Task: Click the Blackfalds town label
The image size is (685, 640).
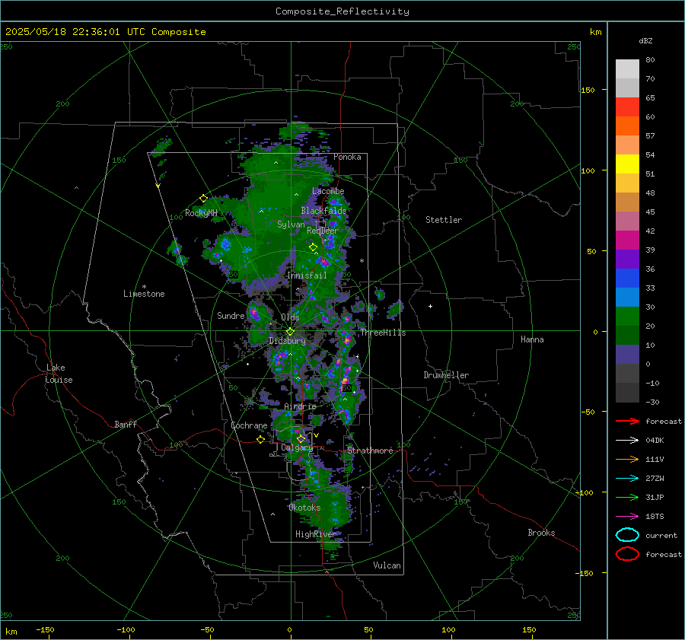Action: 323,211
